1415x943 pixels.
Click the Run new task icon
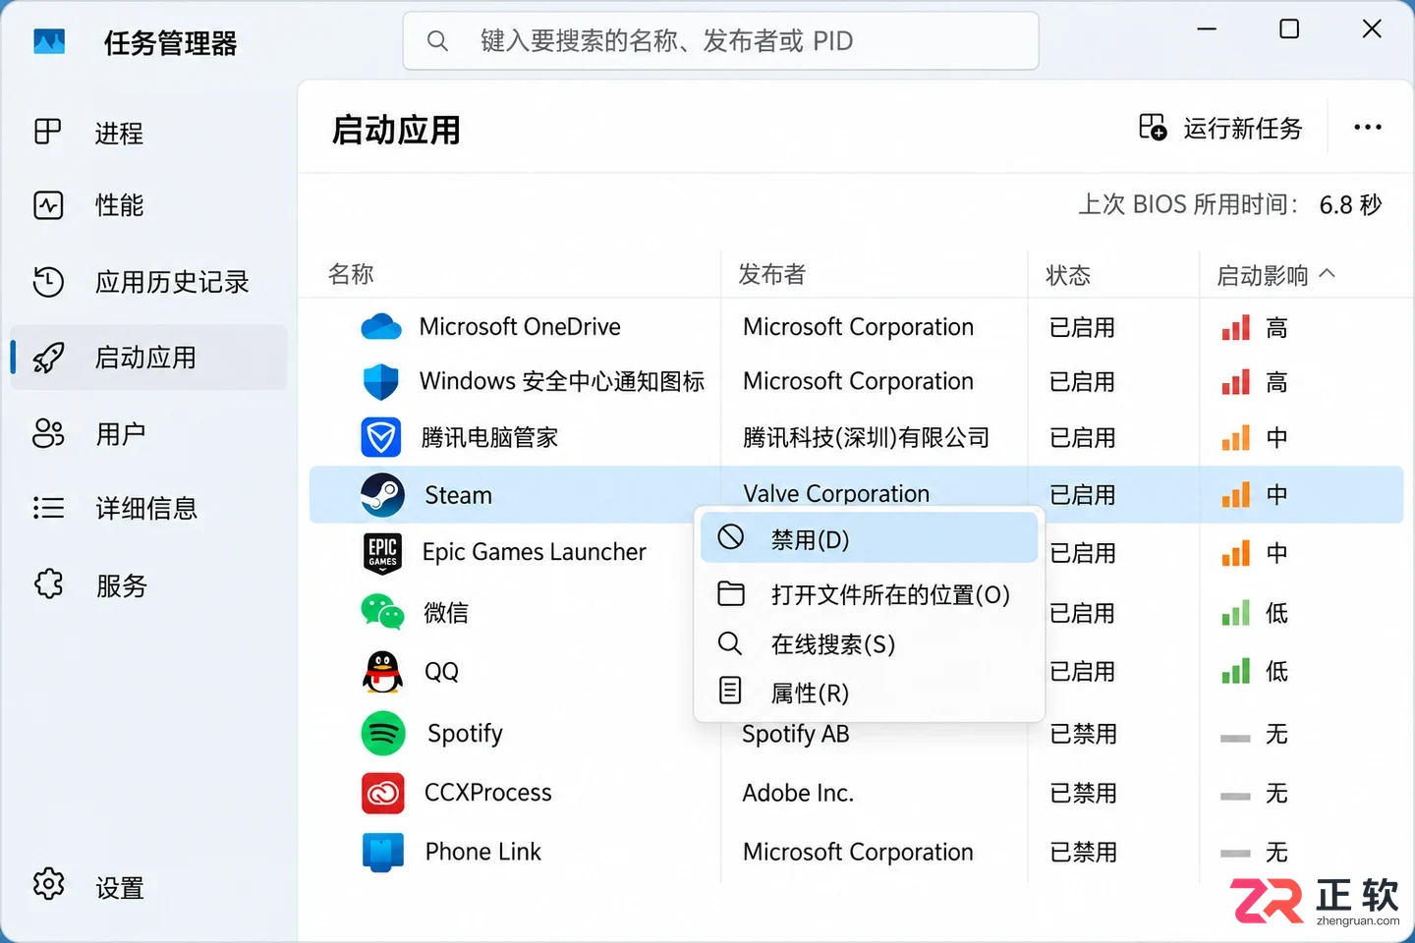pyautogui.click(x=1153, y=128)
